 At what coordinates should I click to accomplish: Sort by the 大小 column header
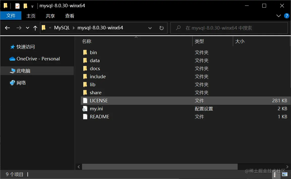tap(261, 41)
